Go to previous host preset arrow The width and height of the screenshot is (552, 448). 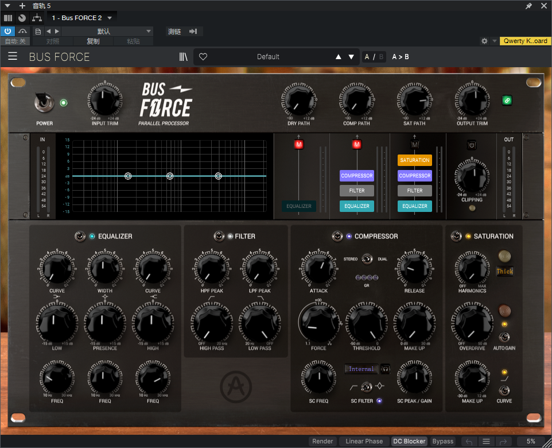[49, 32]
